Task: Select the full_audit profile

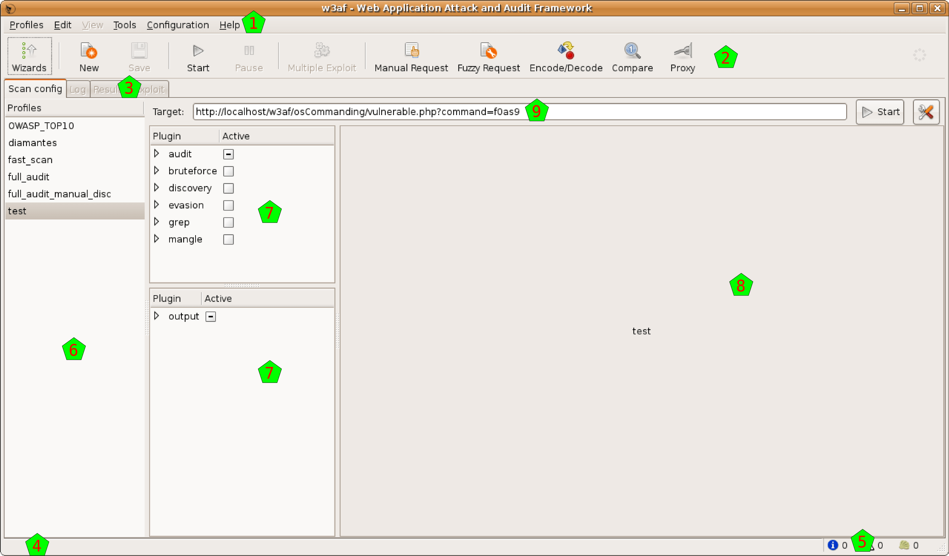Action: pyautogui.click(x=29, y=177)
